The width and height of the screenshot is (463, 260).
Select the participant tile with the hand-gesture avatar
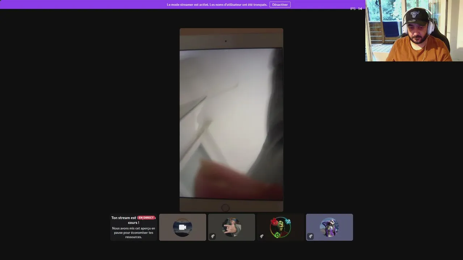coord(231,227)
